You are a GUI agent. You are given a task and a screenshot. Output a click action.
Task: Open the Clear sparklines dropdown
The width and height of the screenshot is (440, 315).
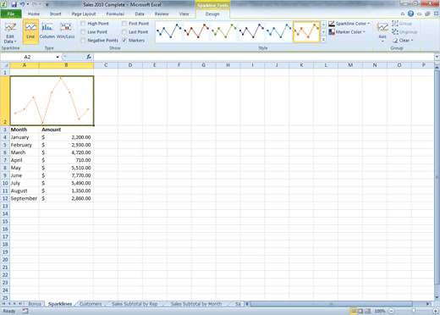(x=403, y=41)
